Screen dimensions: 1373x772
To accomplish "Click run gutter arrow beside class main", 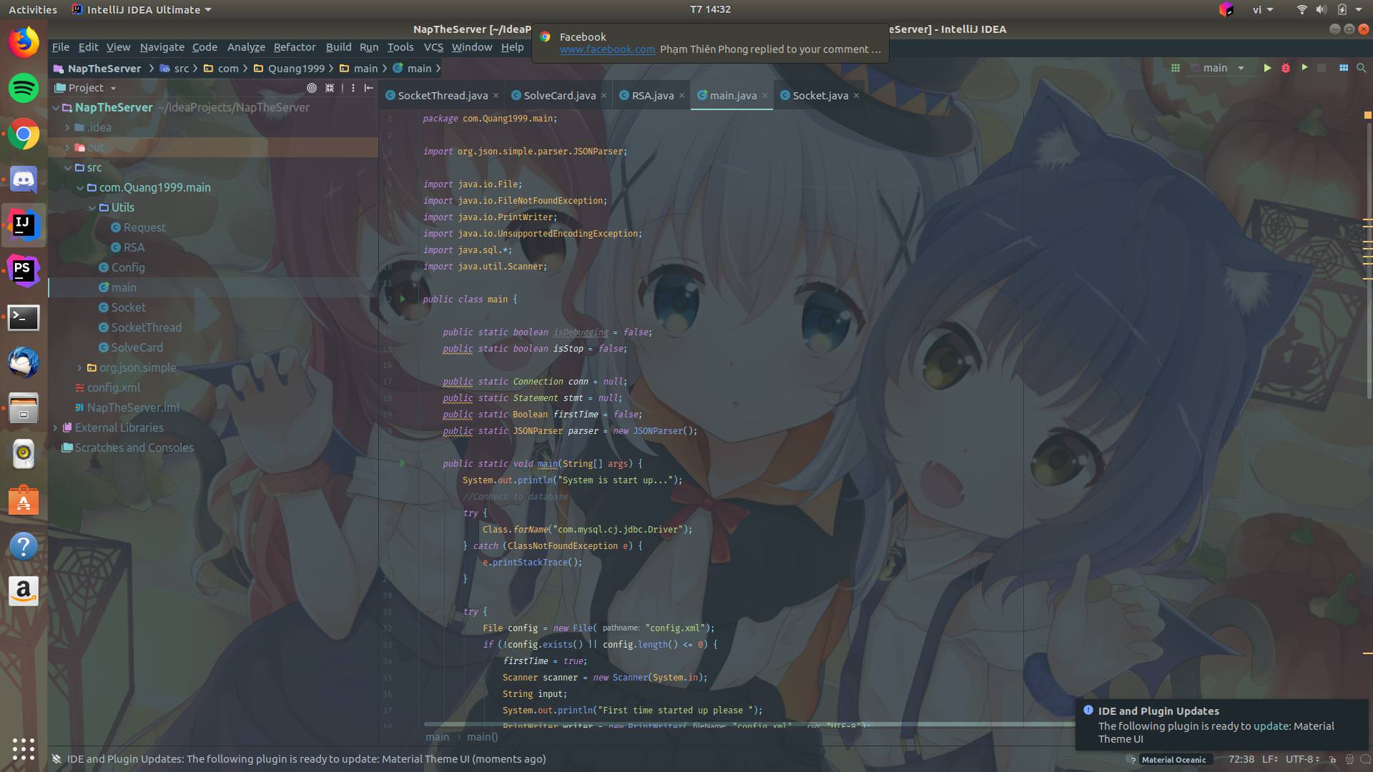I will 403,299.
